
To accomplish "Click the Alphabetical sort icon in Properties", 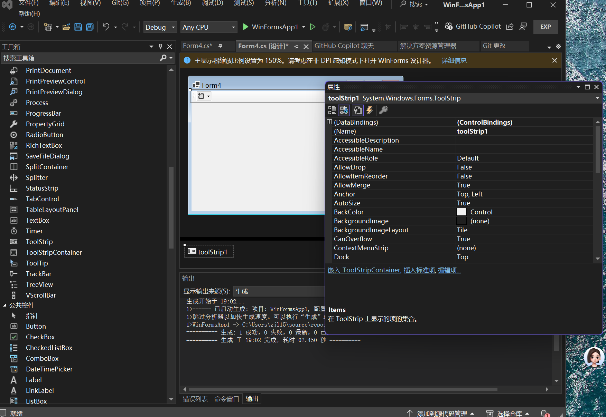I will tap(344, 110).
